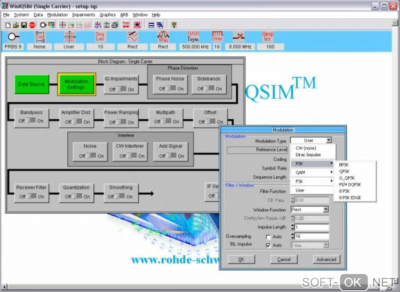Toggle the Power Ramping Off/On switch

click(122, 122)
